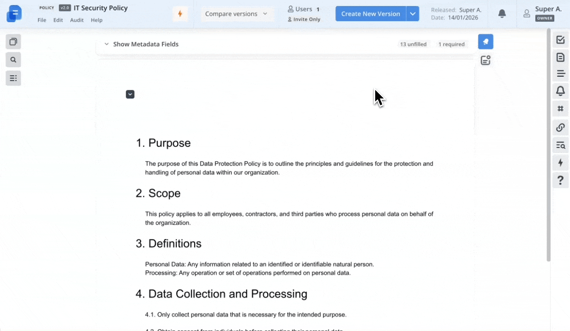This screenshot has width=570, height=331.
Task: Click the vertical scrollbar of the document
Action: 549,143
